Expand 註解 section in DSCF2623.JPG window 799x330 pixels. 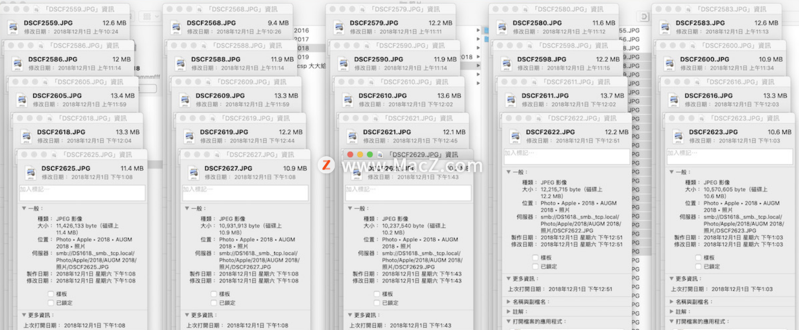tap(671, 312)
